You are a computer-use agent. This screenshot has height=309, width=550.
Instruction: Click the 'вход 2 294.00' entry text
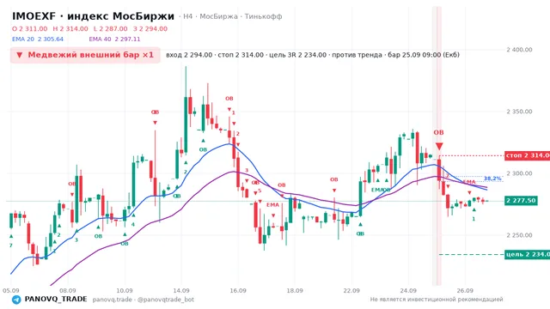[189, 55]
